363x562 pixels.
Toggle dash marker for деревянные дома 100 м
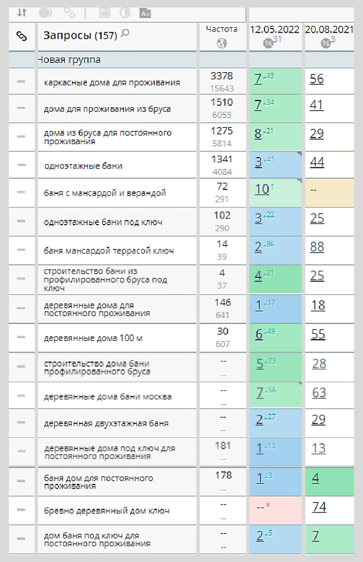click(x=21, y=337)
